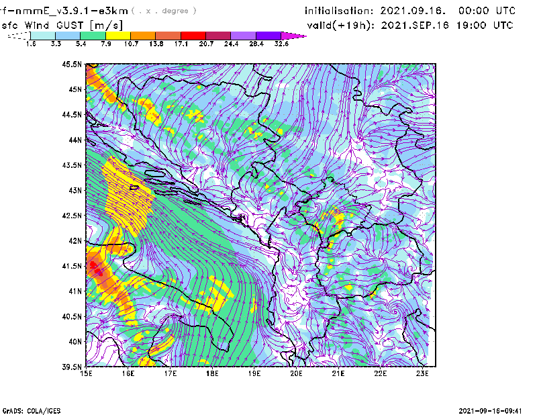The image size is (537, 415).
Task: Click the 18E longitude label
Action: point(212,373)
